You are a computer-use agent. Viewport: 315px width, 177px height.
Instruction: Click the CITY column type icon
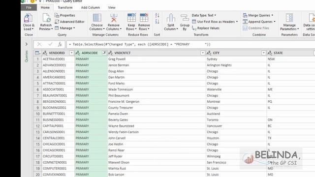tap(209, 53)
